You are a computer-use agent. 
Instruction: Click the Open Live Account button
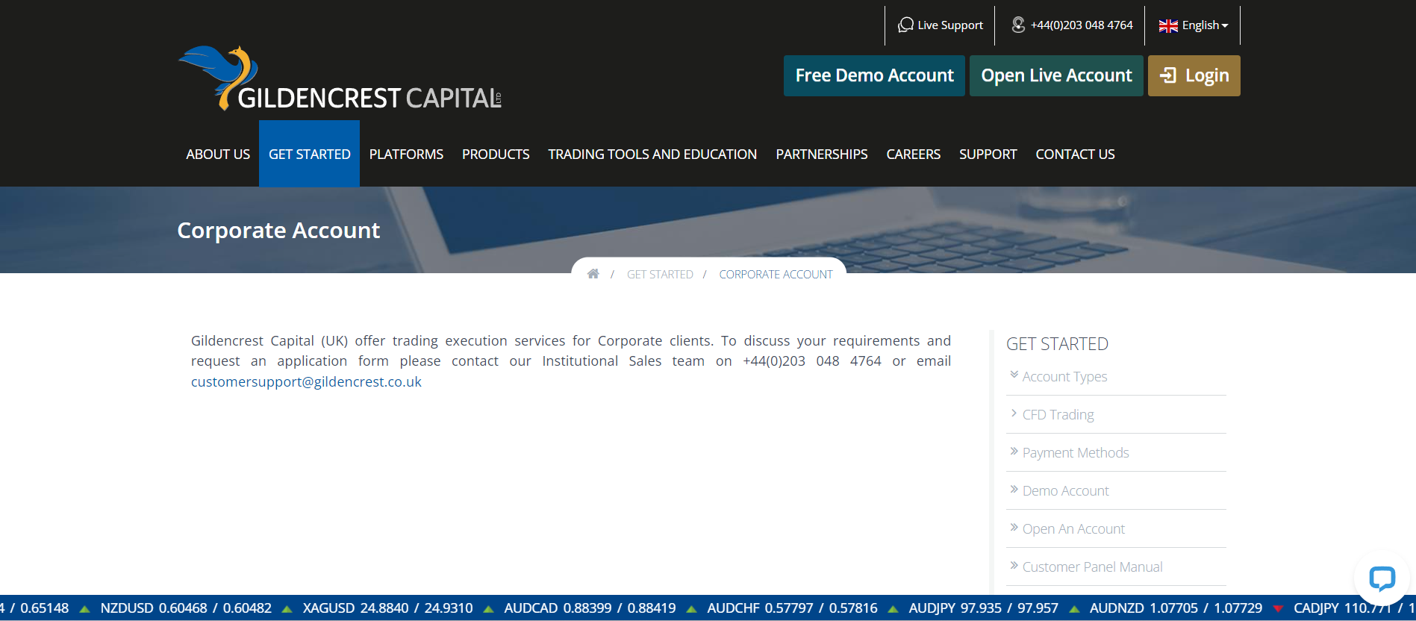click(x=1056, y=75)
